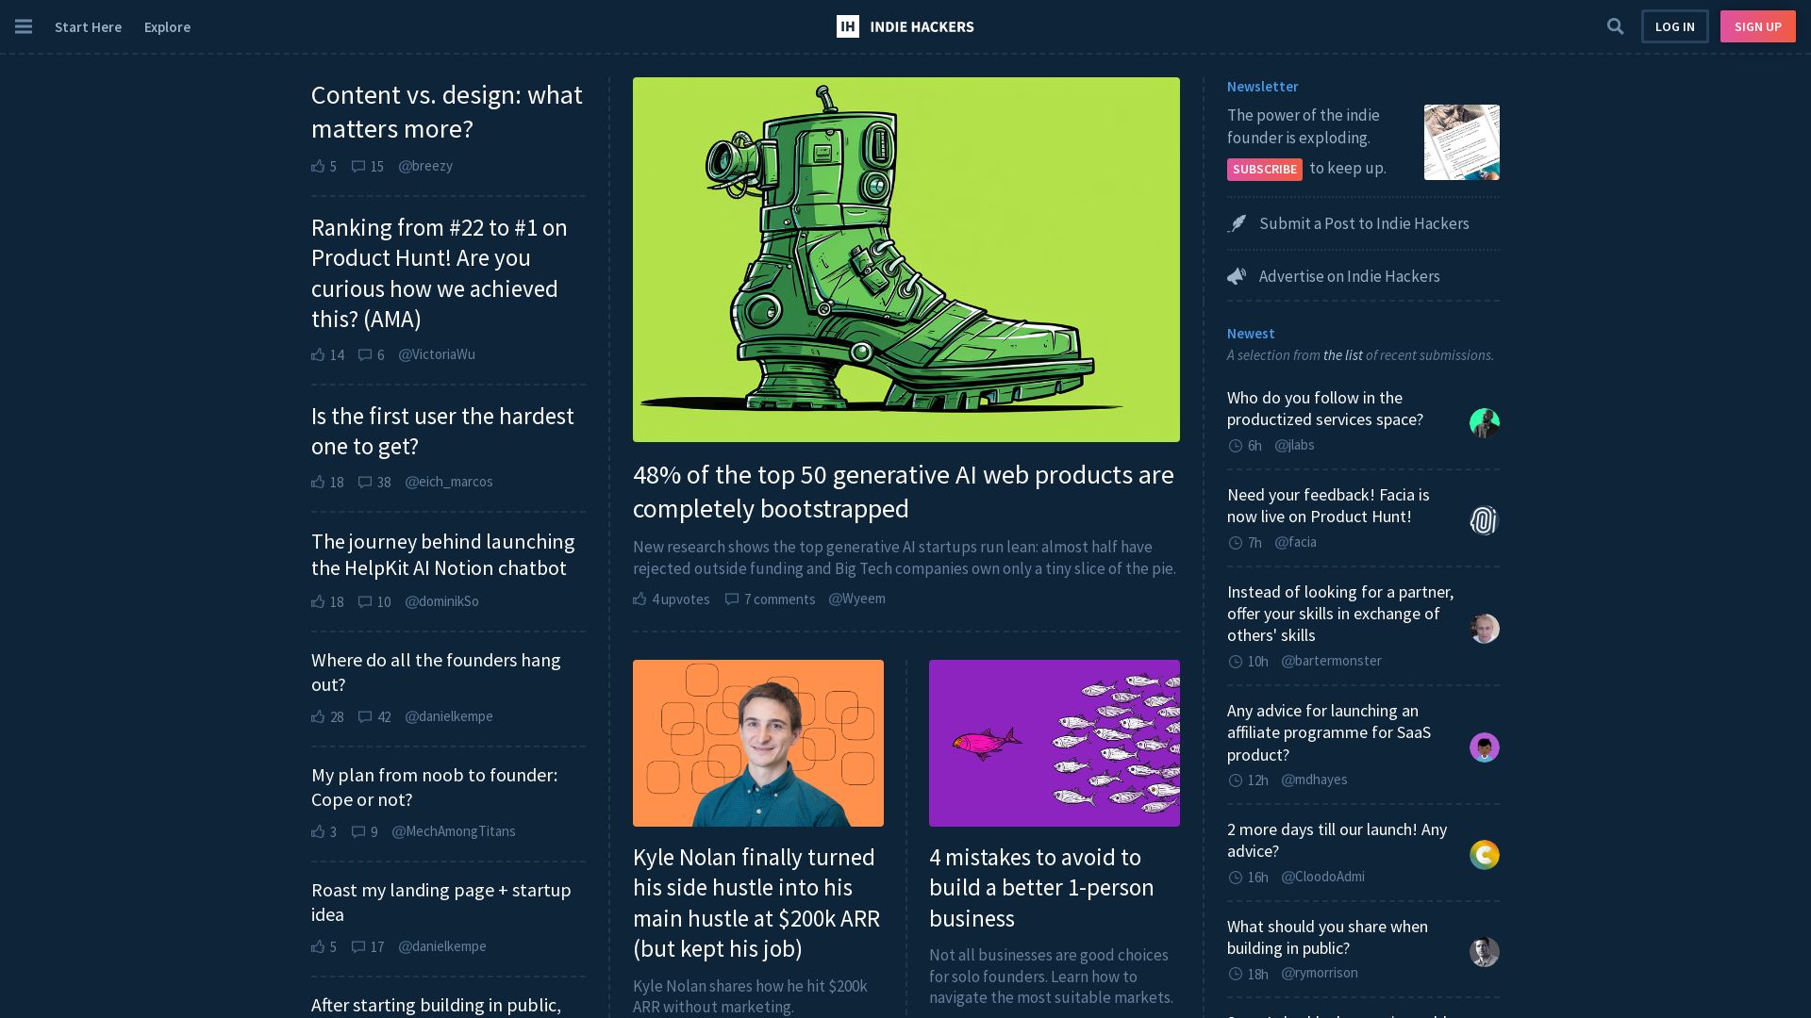Click the upvote icon under generative AI article
1811x1018 pixels.
[640, 599]
